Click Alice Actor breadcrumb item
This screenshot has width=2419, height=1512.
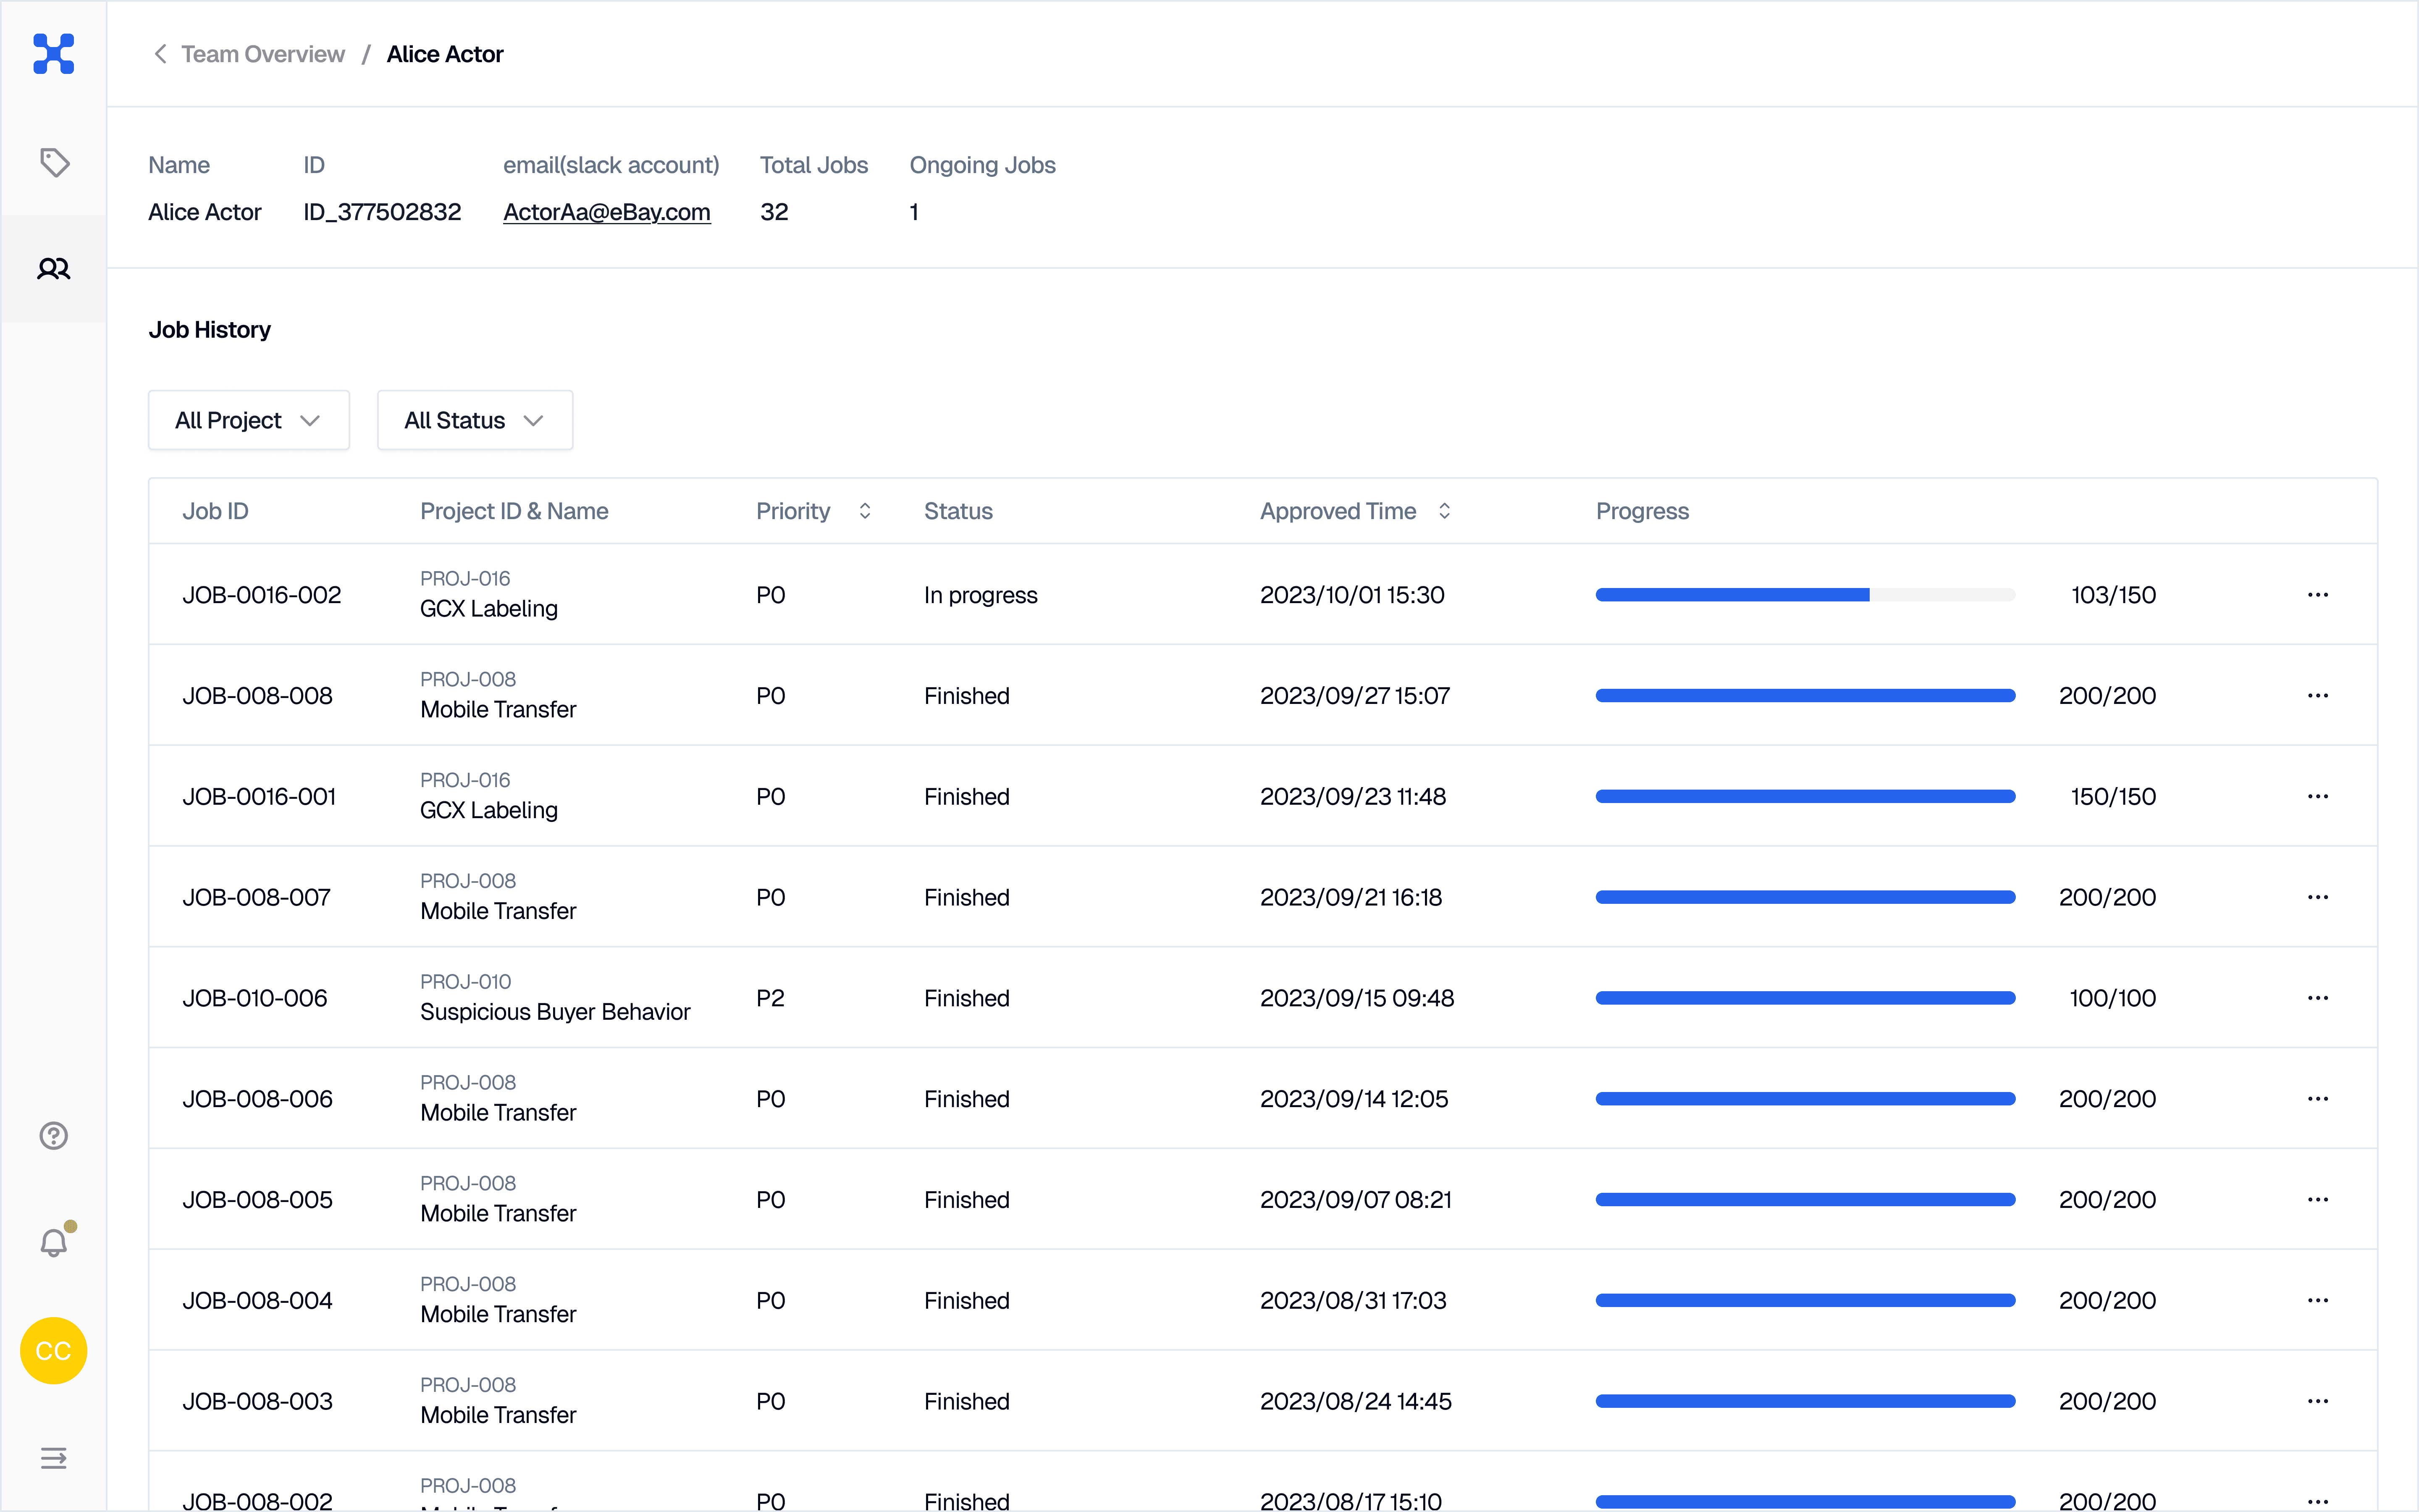pos(445,54)
